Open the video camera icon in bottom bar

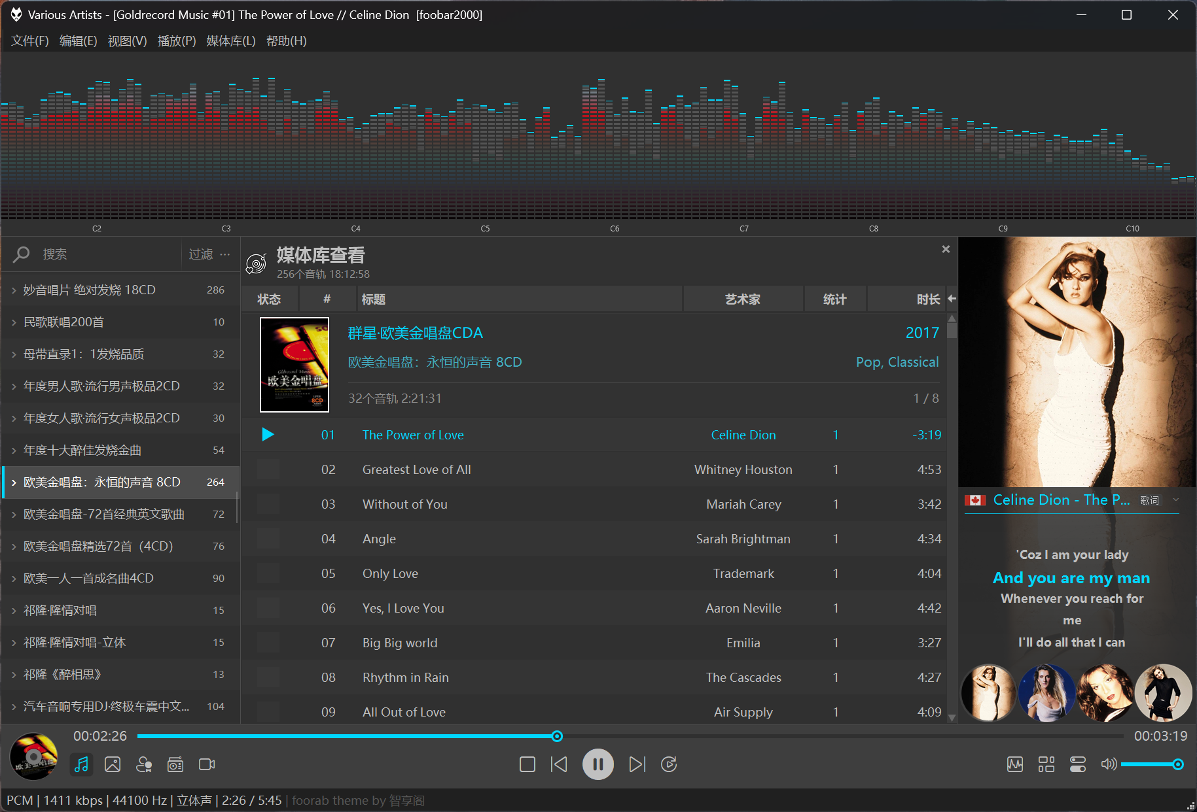click(x=207, y=764)
